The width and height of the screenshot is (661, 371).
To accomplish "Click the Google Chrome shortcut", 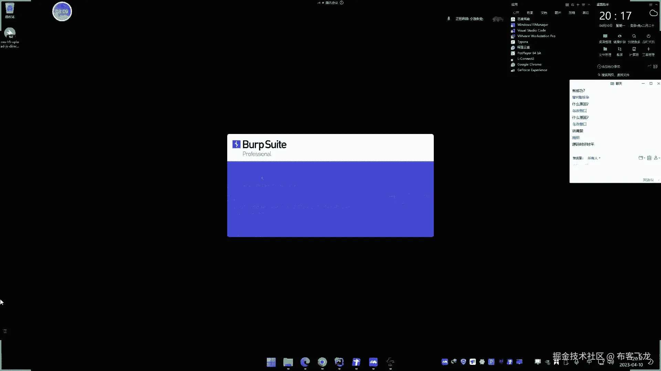I will tap(529, 65).
